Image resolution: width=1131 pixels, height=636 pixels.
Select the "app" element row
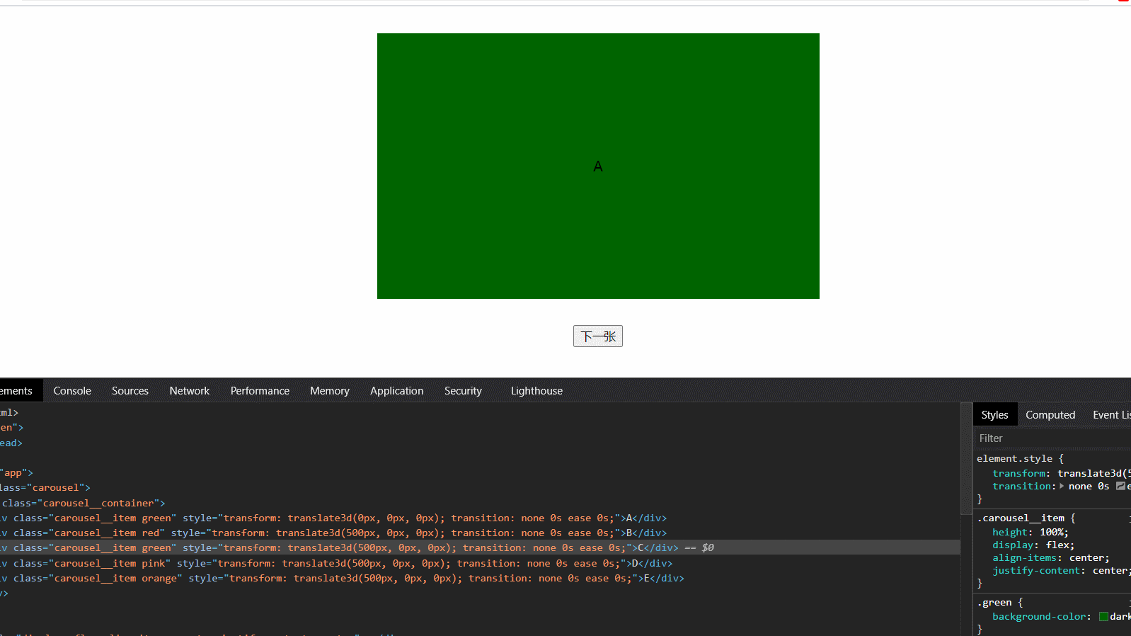[x=480, y=473]
